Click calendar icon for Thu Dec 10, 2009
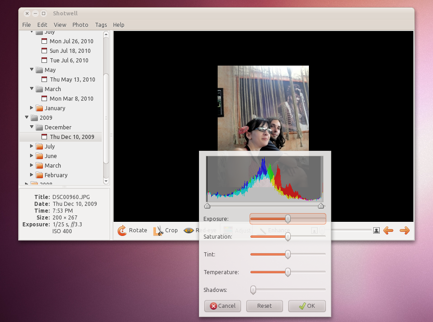433x322 pixels. click(44, 137)
